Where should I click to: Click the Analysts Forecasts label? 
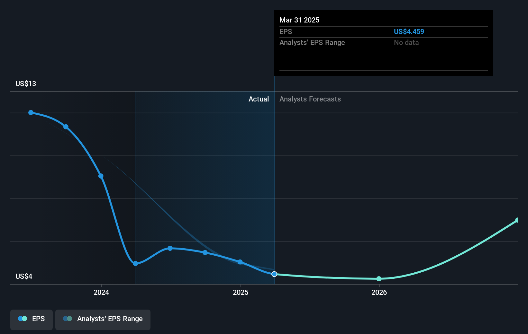(310, 99)
